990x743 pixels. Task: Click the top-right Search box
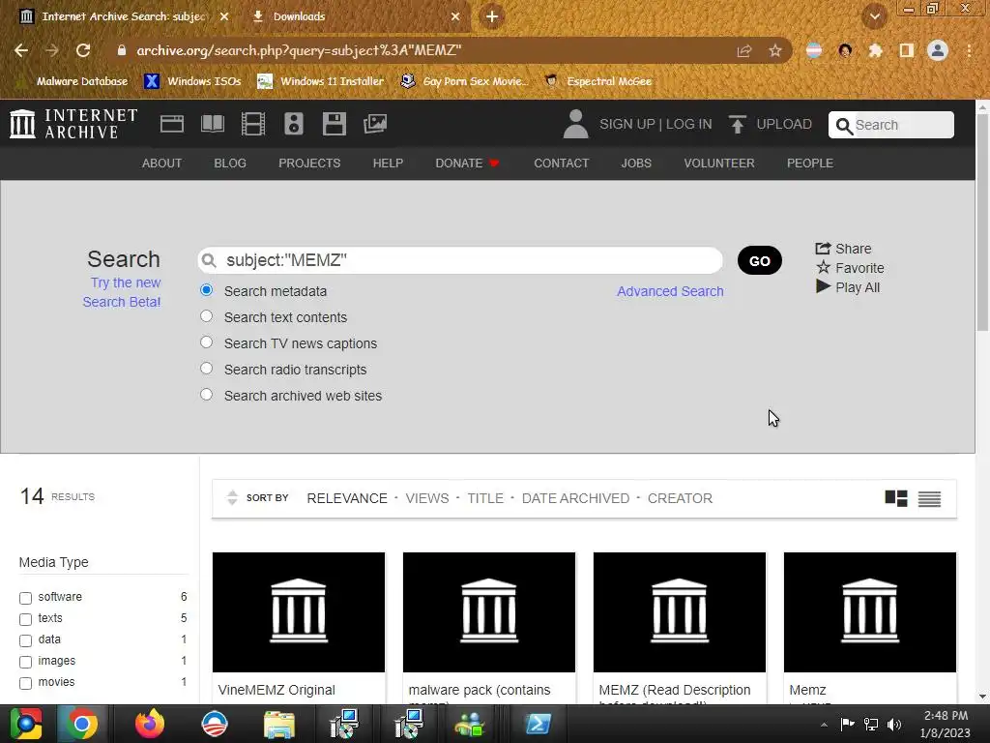[x=890, y=125]
